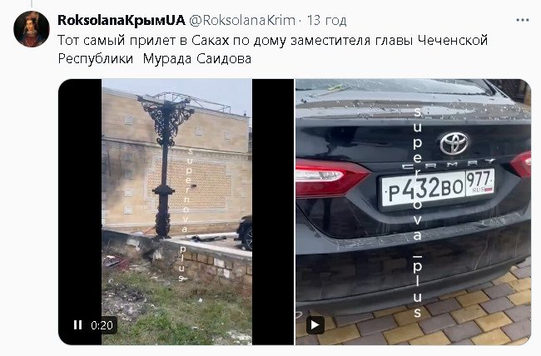Pause the left video playing at 0:20
The image size is (541, 356).
77,325
